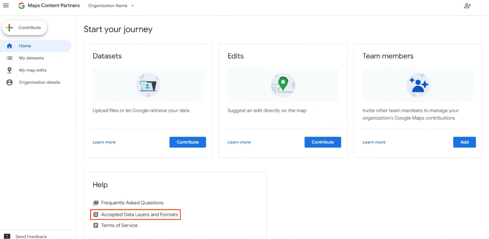This screenshot has height=239, width=489.
Task: Click Learn more under Team members
Action: pyautogui.click(x=374, y=142)
